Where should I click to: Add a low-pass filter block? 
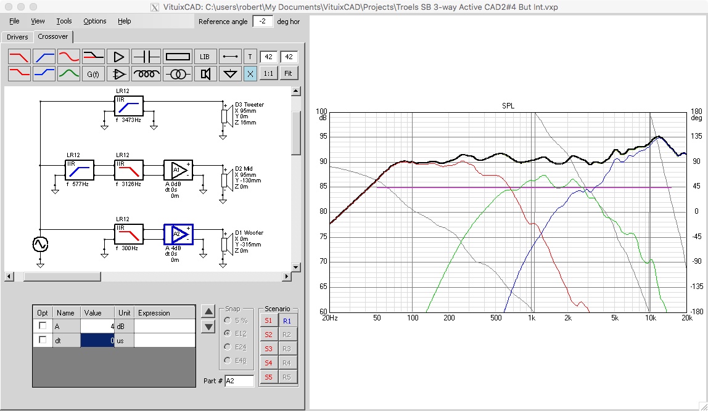(x=19, y=57)
